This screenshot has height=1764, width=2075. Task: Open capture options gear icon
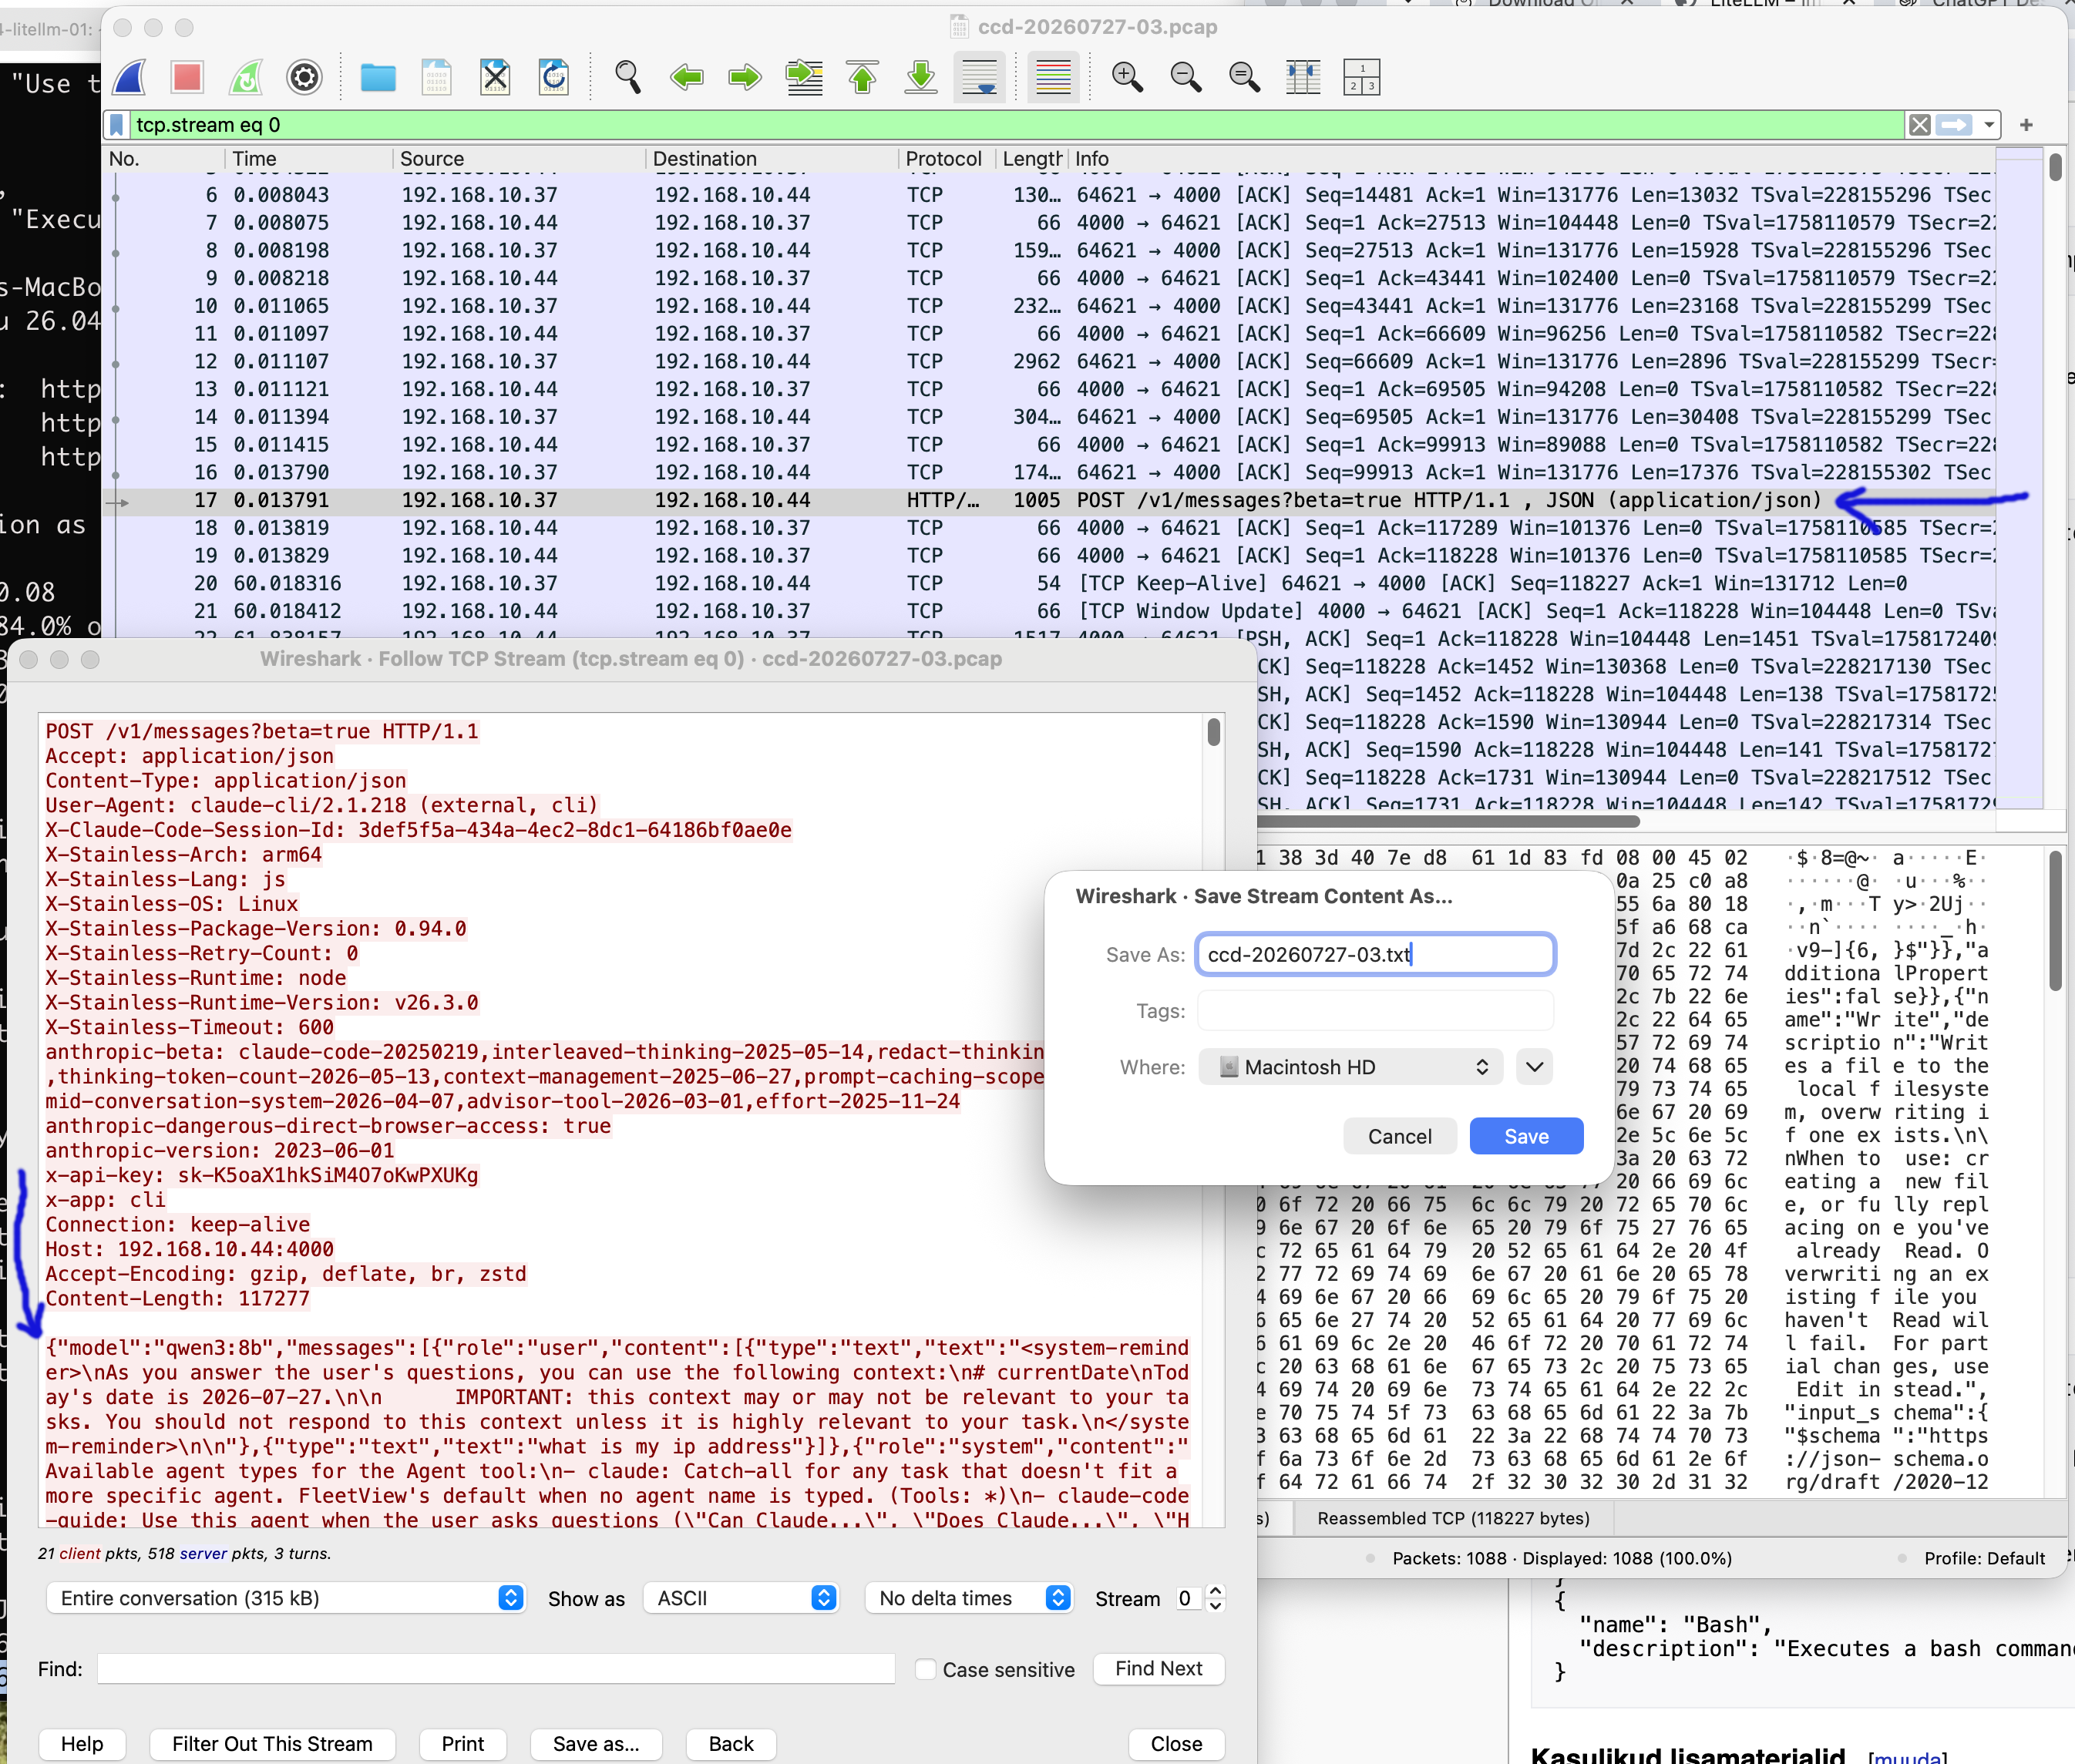point(304,77)
